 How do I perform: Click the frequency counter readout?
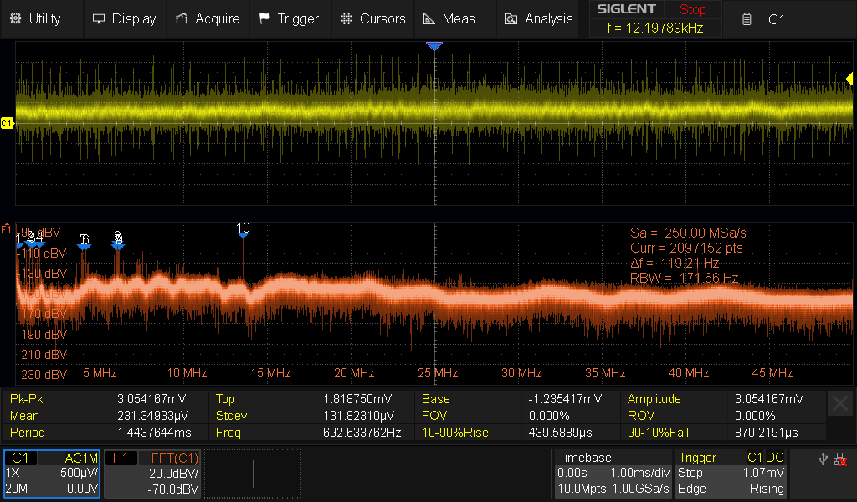657,28
